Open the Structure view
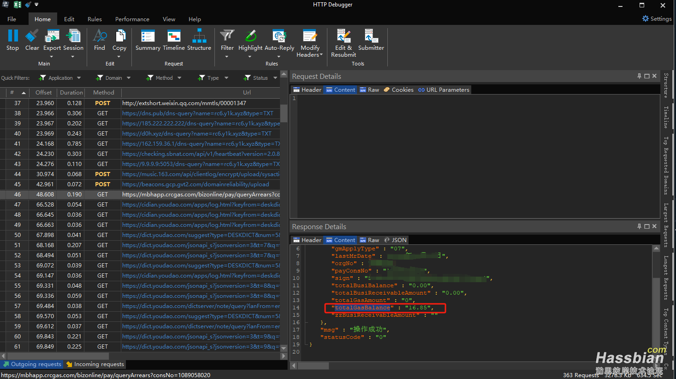The height and width of the screenshot is (379, 676). click(199, 36)
